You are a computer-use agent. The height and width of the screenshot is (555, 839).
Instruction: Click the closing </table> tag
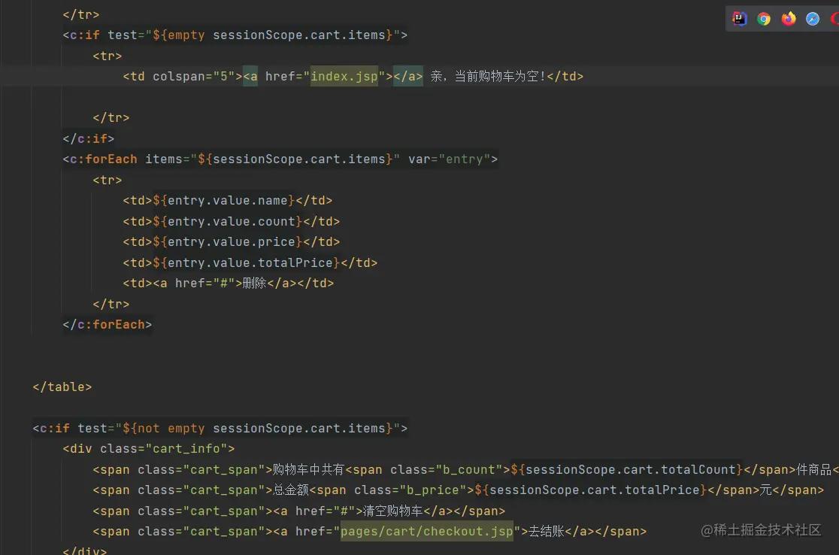tap(62, 387)
